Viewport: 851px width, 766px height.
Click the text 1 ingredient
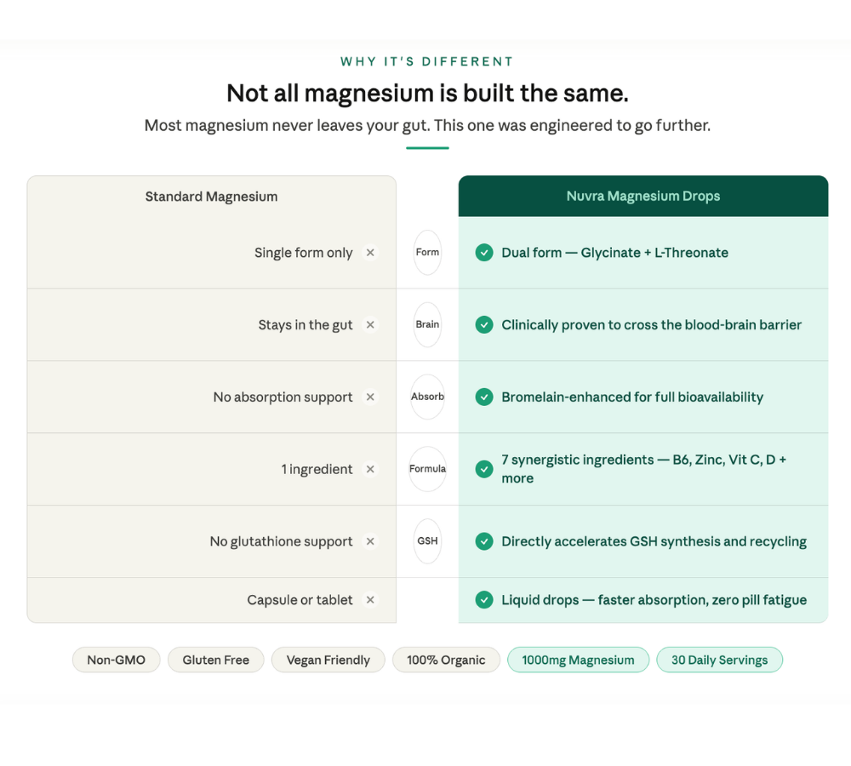click(x=317, y=469)
